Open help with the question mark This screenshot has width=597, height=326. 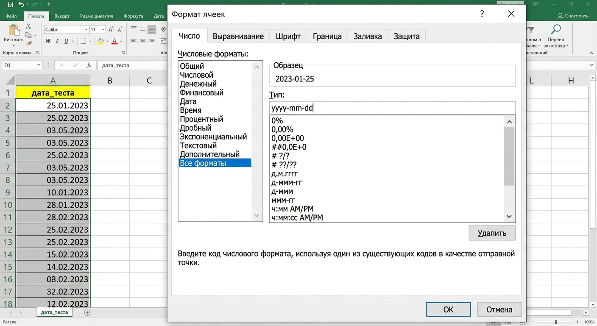482,14
